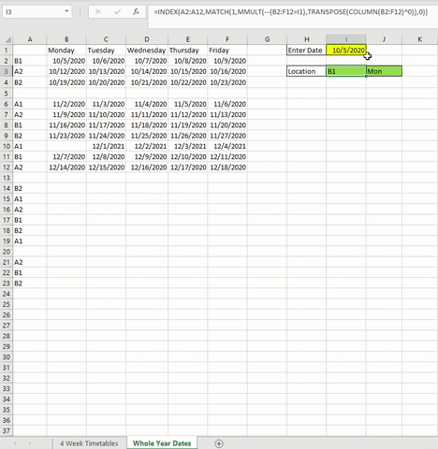
Task: Select cell with date 10/21/2020
Action: (147, 82)
